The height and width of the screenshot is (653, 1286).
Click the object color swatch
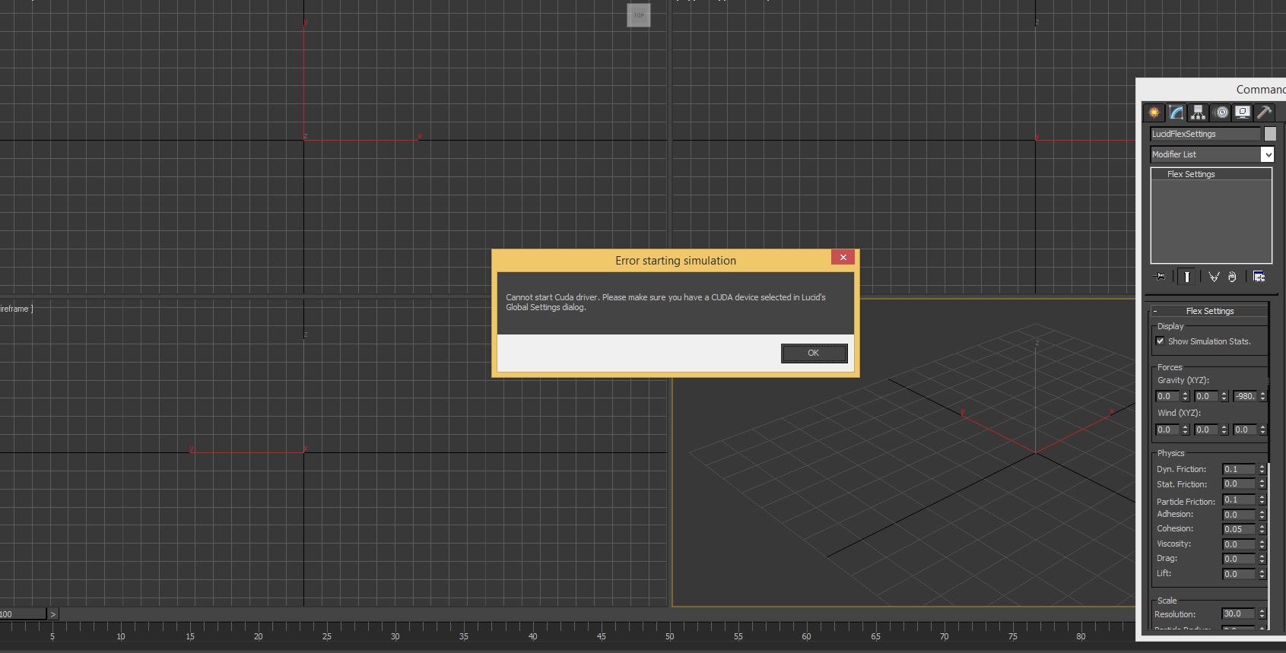tap(1270, 134)
